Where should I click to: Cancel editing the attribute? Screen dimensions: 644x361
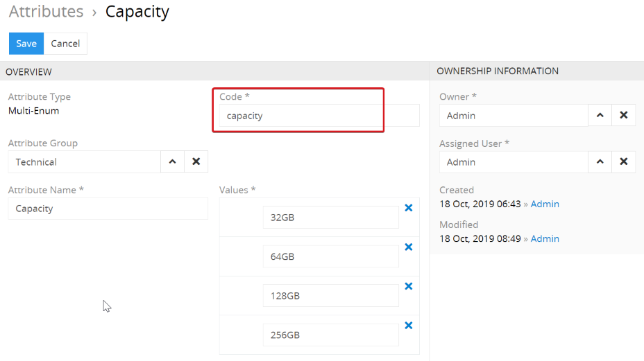(65, 44)
